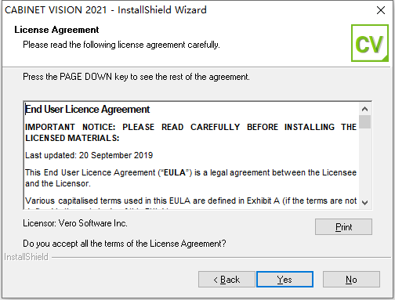Click the scrollbar down arrow
The width and height of the screenshot is (395, 300).
[365, 202]
